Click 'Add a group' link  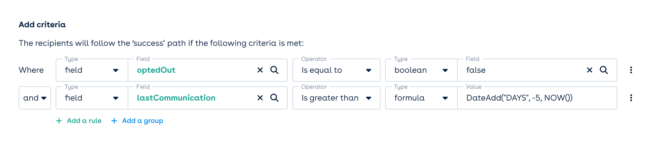[138, 121]
